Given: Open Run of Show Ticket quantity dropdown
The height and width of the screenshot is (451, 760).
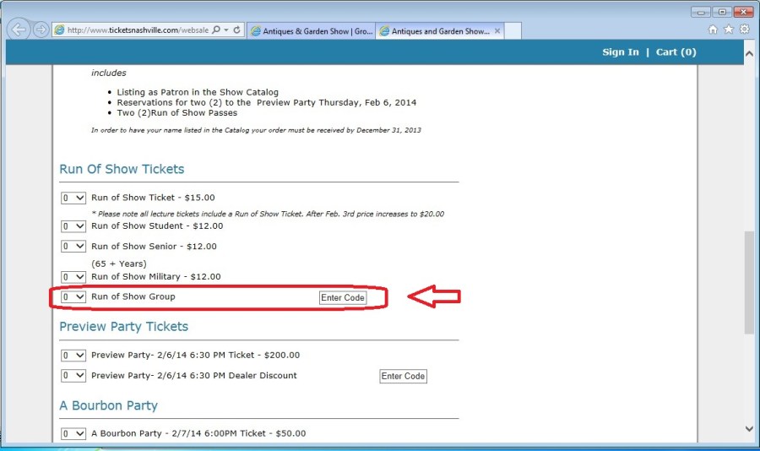Looking at the screenshot, I should point(73,198).
